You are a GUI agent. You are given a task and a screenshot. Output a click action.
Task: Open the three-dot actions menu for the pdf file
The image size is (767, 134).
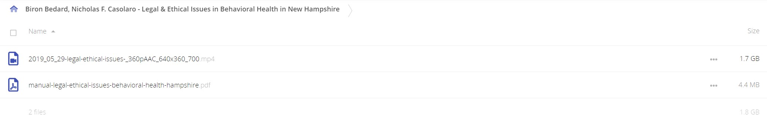713,85
